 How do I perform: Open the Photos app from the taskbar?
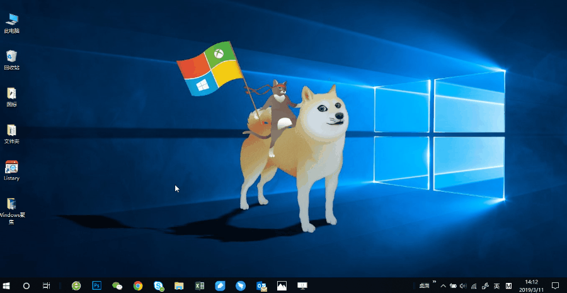[x=282, y=286]
